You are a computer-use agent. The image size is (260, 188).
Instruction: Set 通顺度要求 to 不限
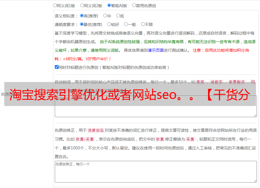pyautogui.click(x=143, y=24)
